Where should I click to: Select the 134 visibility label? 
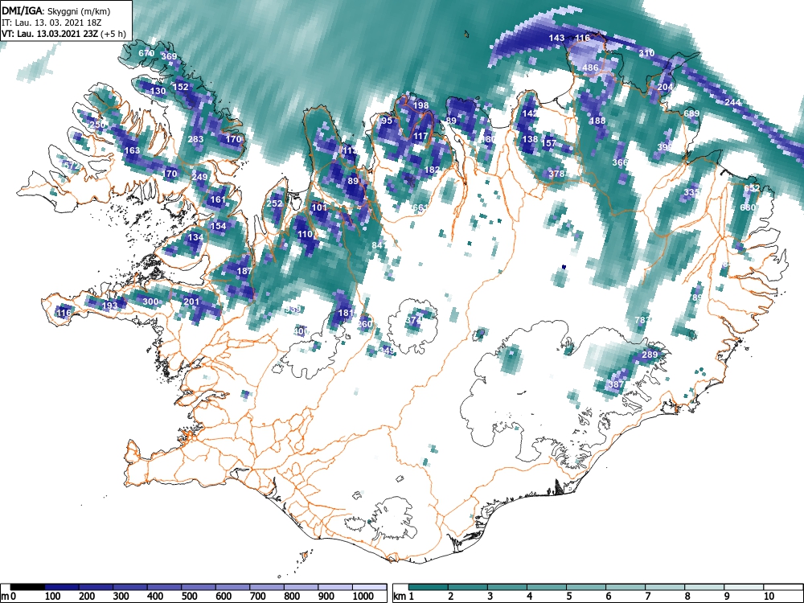(x=195, y=237)
